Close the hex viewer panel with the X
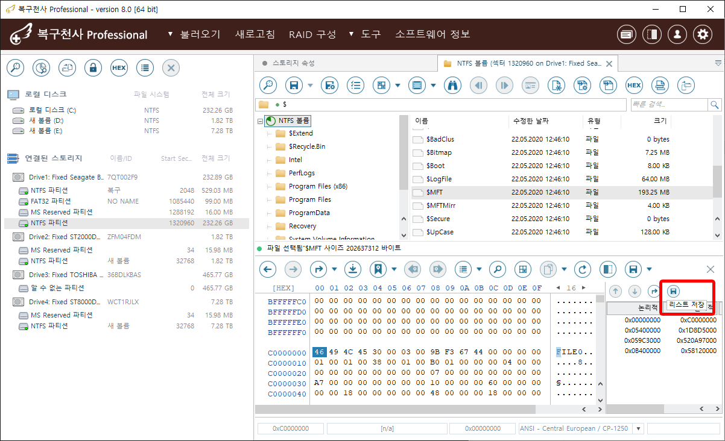The width and height of the screenshot is (725, 441). 711,269
